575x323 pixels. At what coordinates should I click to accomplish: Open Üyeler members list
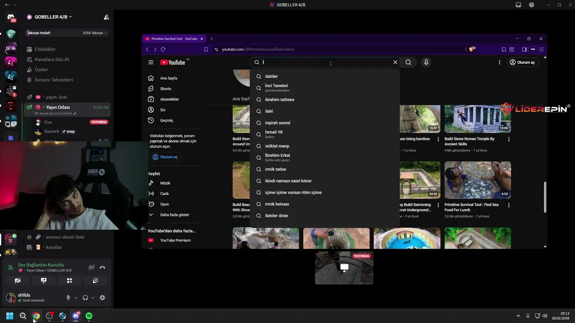[41, 70]
